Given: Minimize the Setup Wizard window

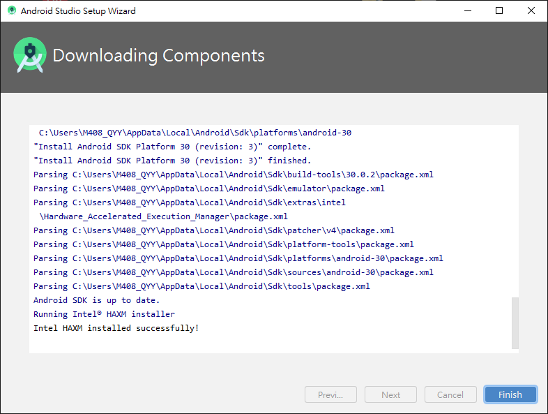Looking at the screenshot, I should 468,11.
